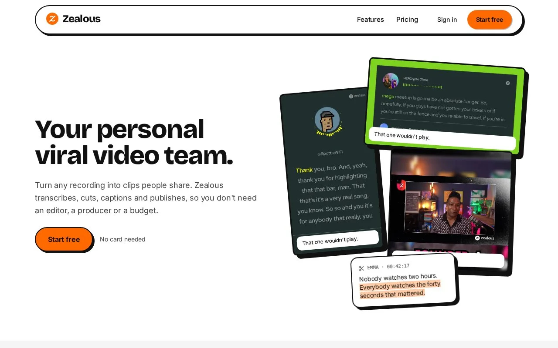Click the SpottieWiFi pixel avatar
Image resolution: width=558 pixels, height=348 pixels.
pos(327,120)
